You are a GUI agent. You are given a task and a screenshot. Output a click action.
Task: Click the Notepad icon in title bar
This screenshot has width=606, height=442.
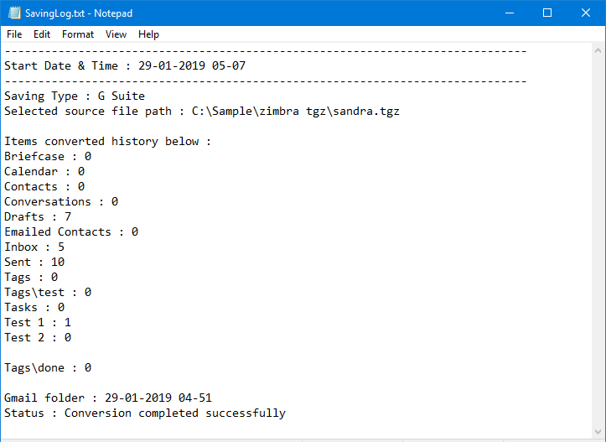coord(14,13)
